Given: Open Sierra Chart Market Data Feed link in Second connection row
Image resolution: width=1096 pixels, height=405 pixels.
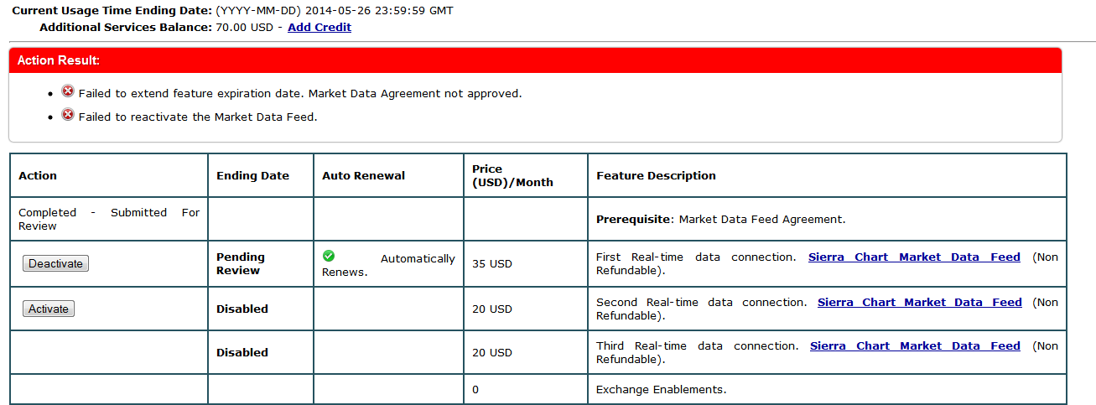Looking at the screenshot, I should coord(919,303).
